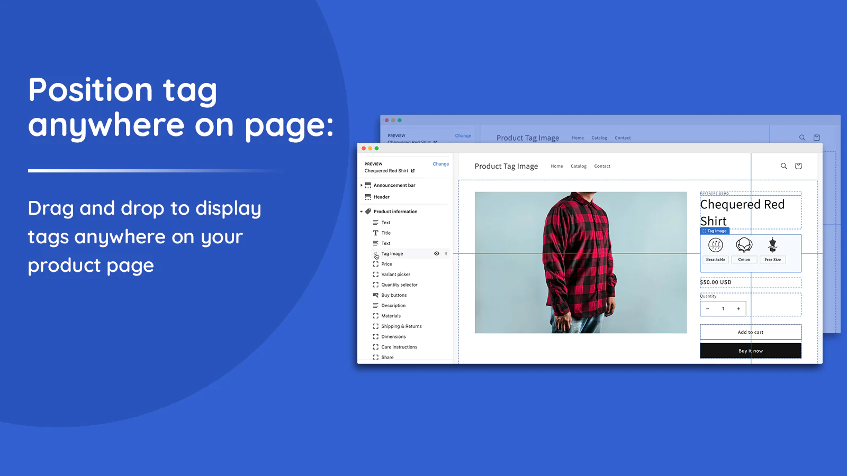This screenshot has width=847, height=476.
Task: Click the Share block icon
Action: click(x=375, y=357)
